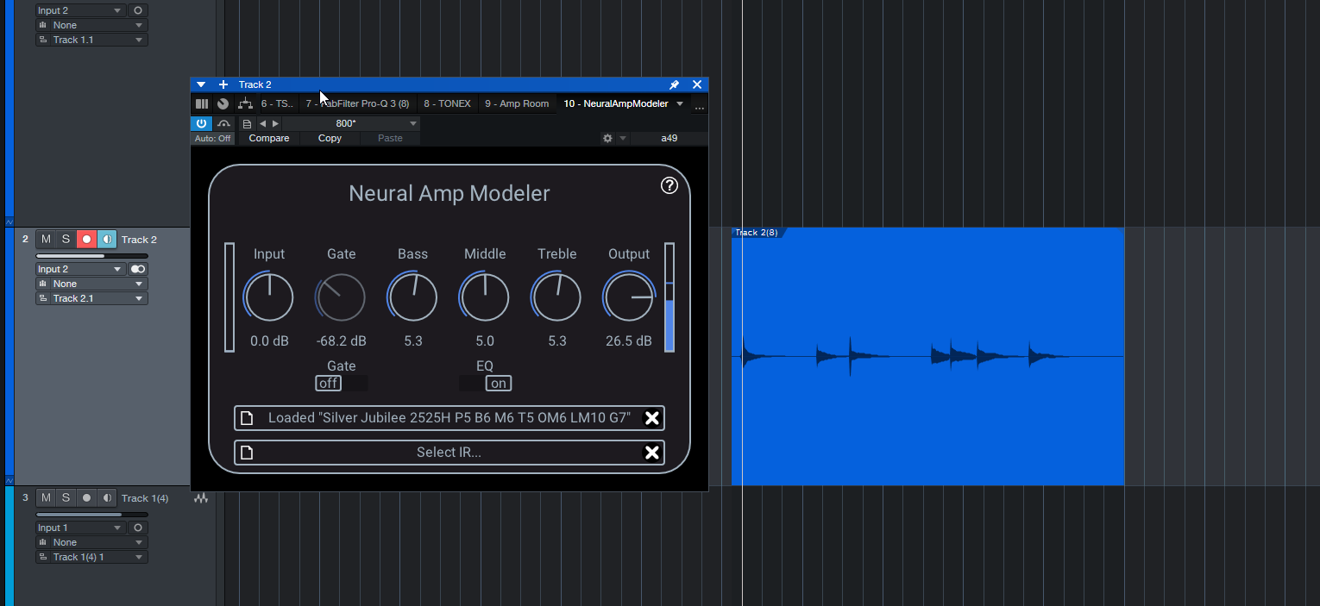The height and width of the screenshot is (606, 1320).
Task: Click the model file icon beside Silver Jubilee
Action: [x=247, y=418]
